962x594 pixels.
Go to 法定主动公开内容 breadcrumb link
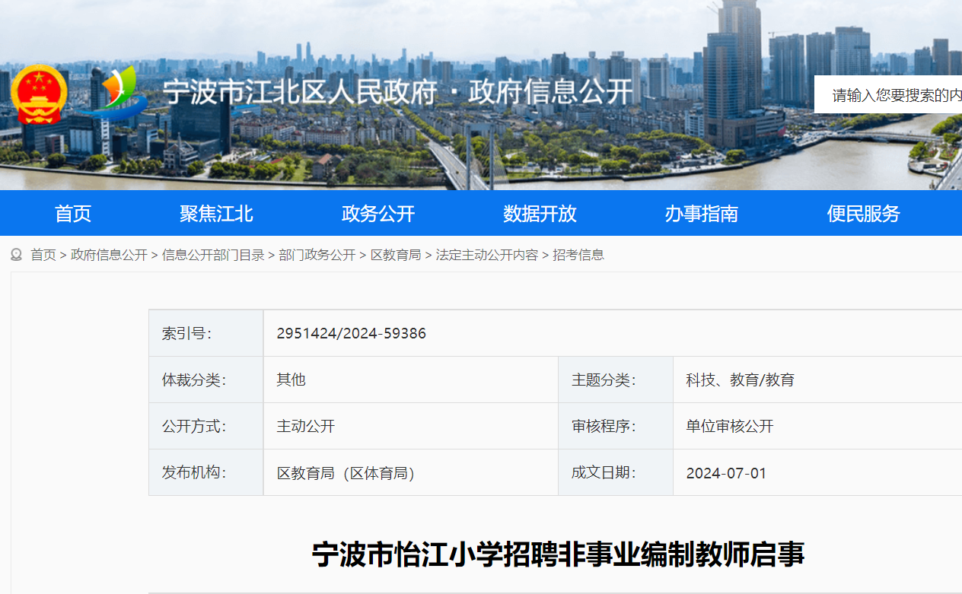487,255
